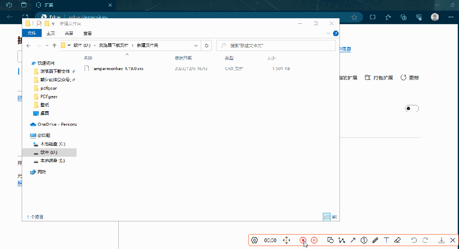Viewport: 459px width, 249px height.
Task: Sort by 类型 column header
Action: point(229,58)
